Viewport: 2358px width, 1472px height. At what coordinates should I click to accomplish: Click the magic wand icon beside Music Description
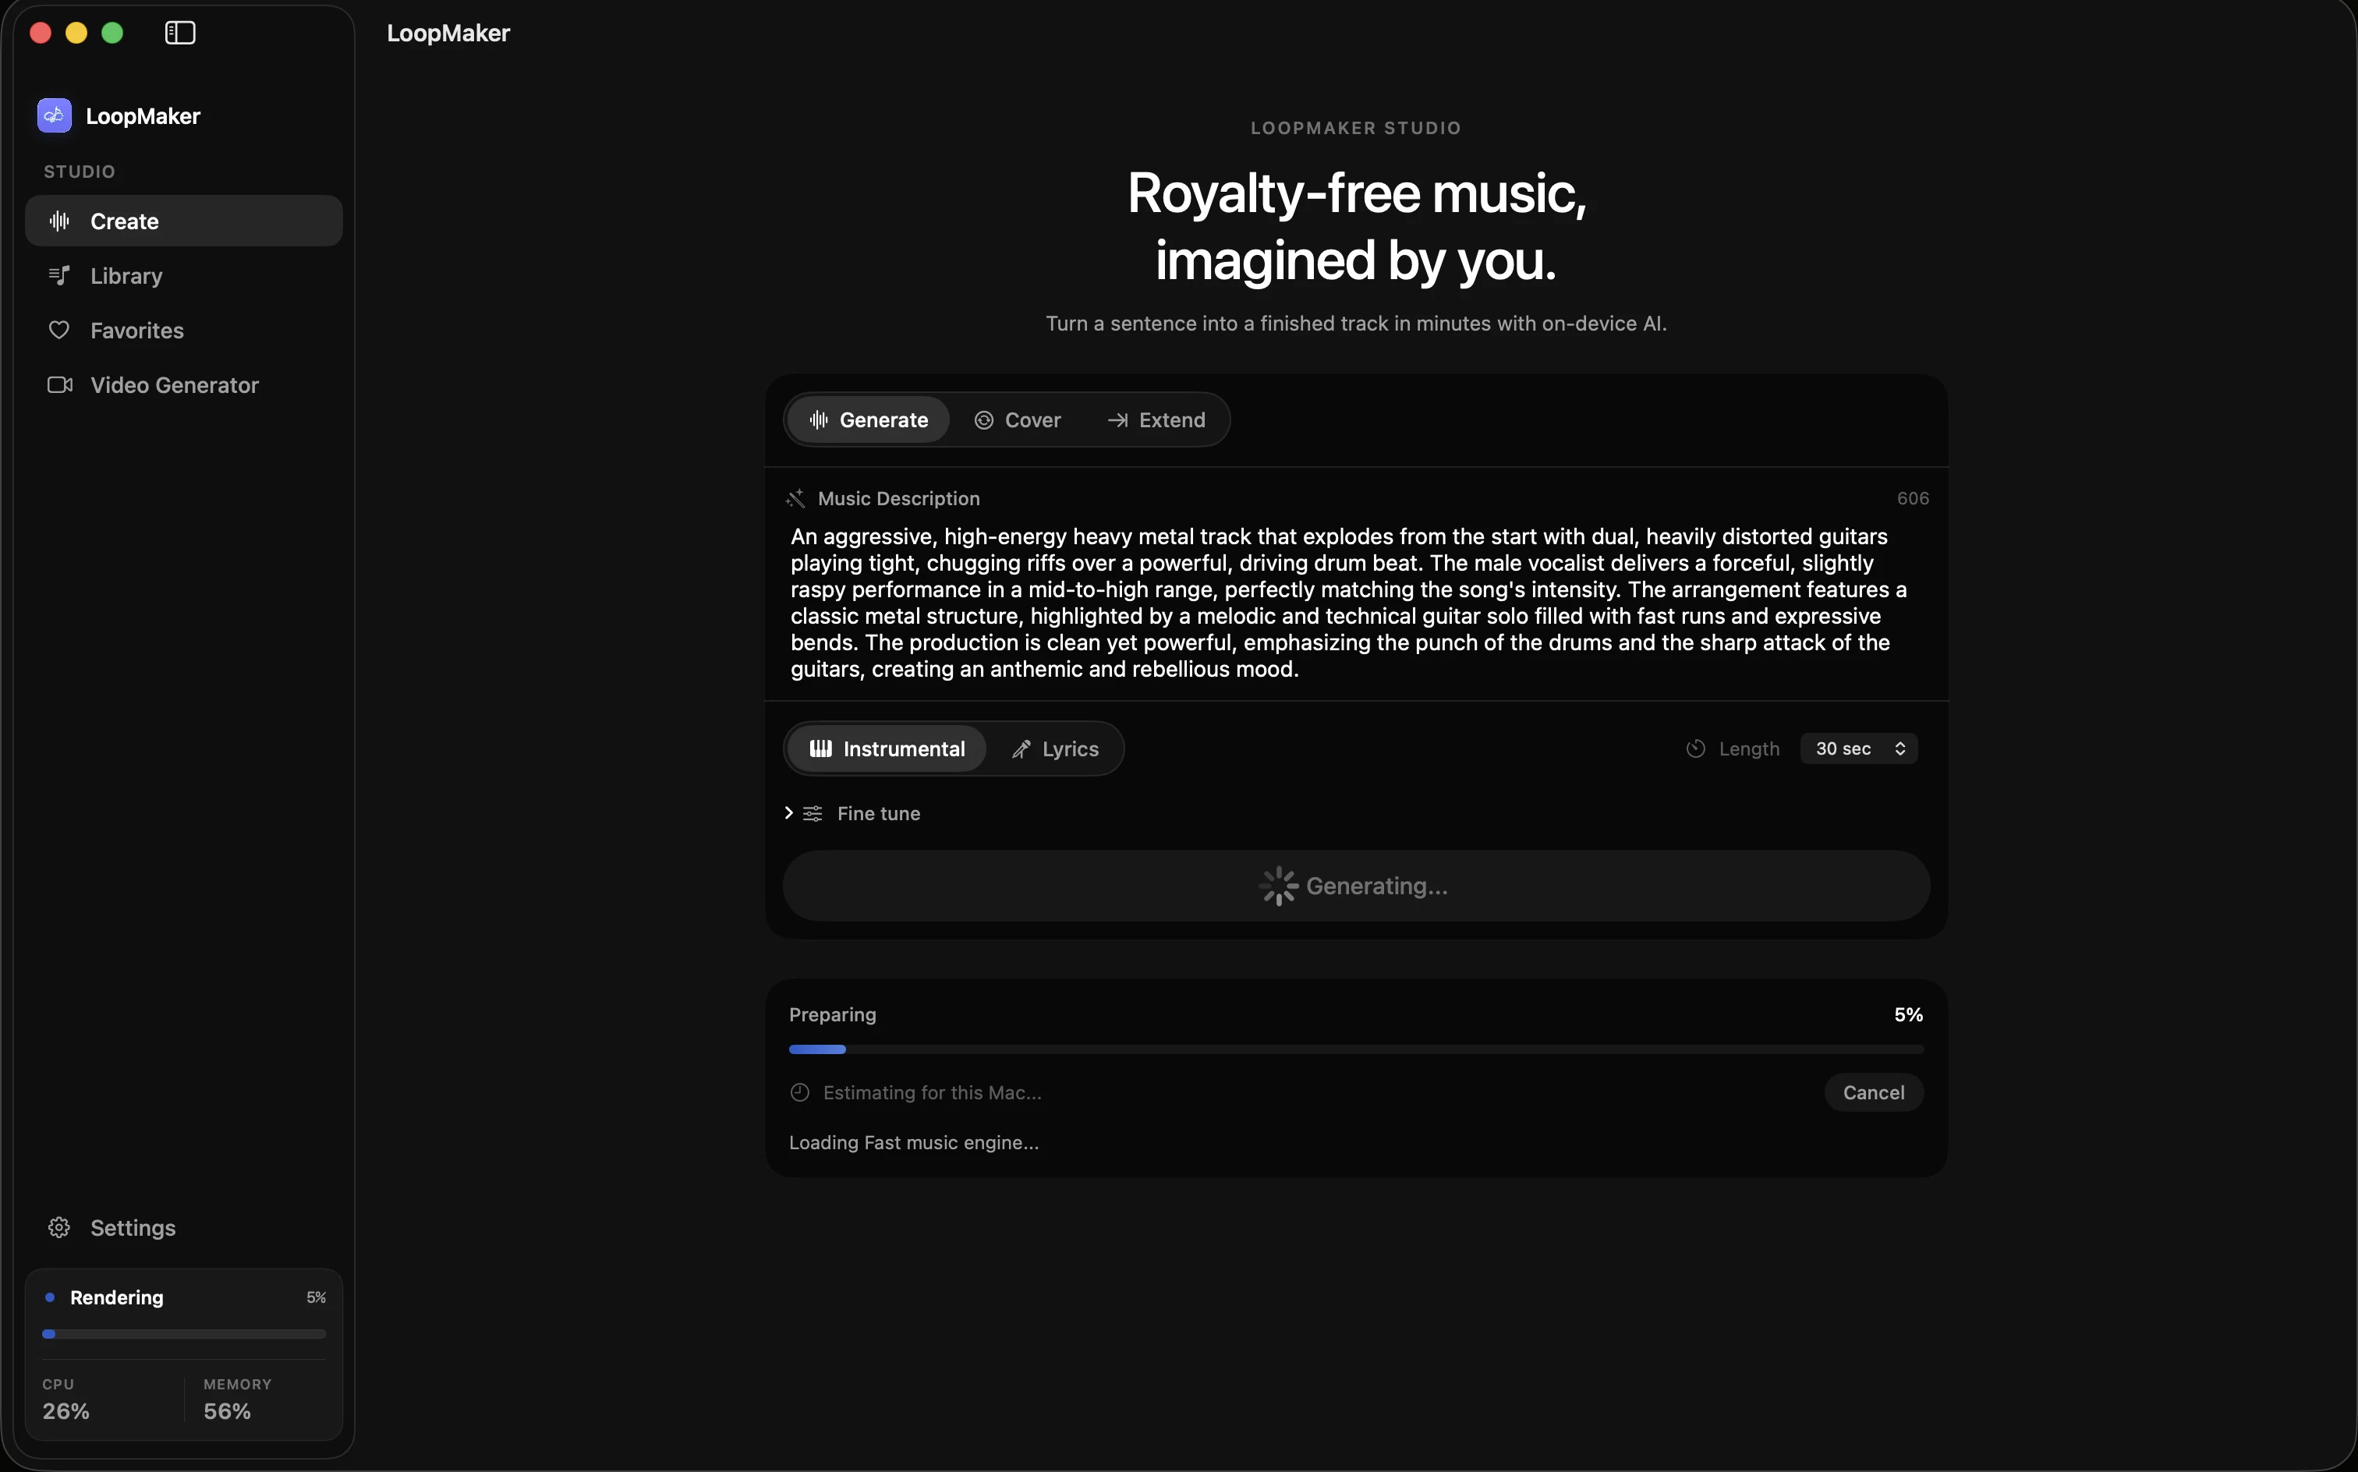point(795,498)
